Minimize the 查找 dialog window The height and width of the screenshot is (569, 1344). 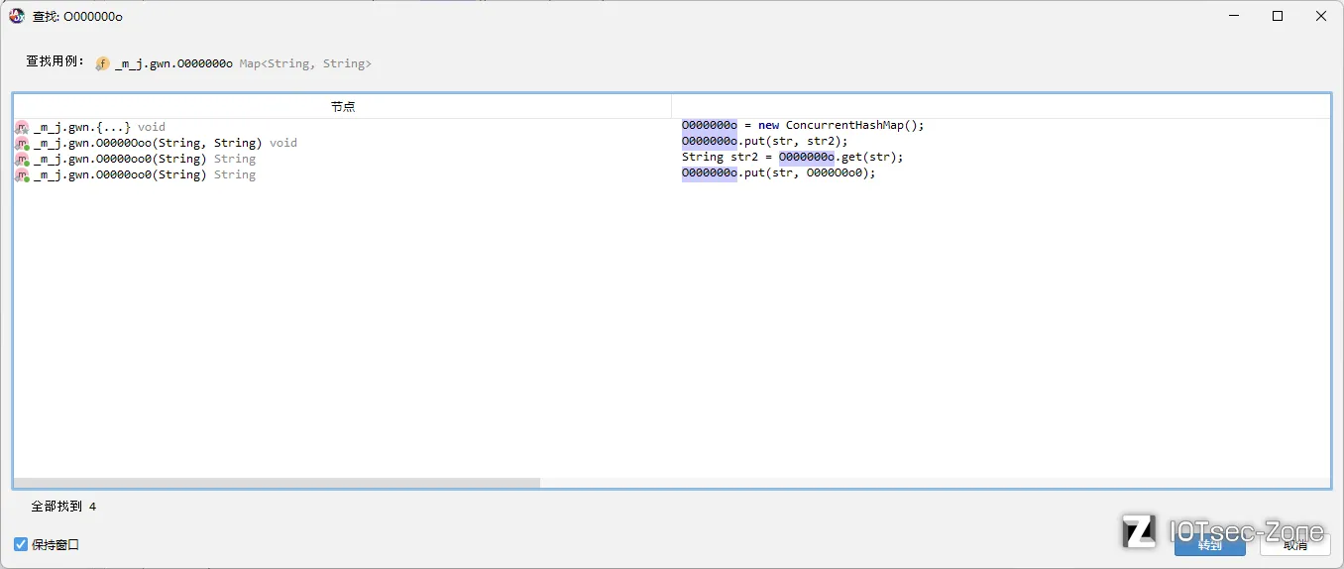[1234, 16]
